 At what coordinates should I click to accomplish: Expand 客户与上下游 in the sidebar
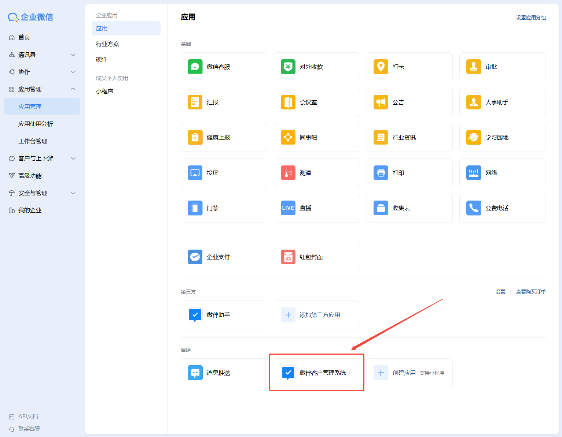pyautogui.click(x=73, y=158)
